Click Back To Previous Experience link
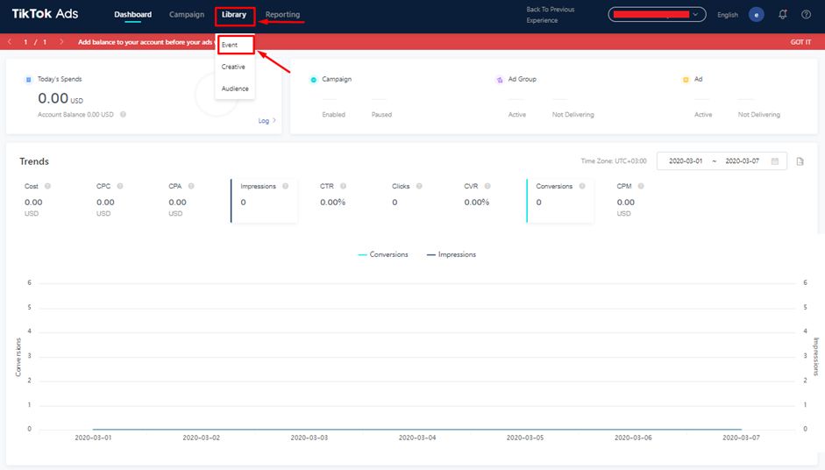The height and width of the screenshot is (470, 825). (x=551, y=15)
